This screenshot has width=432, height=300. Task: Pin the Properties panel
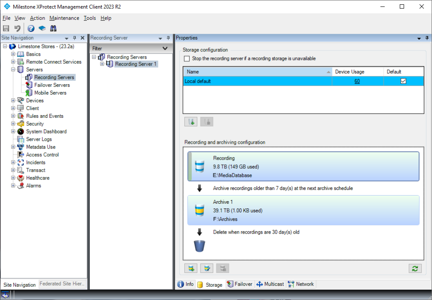(427, 38)
